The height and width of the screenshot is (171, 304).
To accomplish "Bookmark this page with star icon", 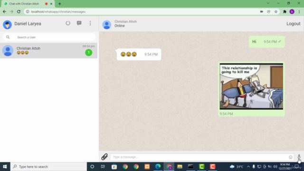I will tap(276, 11).
